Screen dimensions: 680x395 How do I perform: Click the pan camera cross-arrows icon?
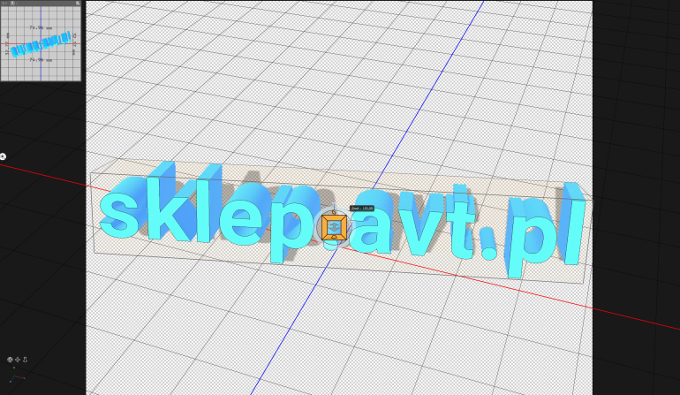coord(18,360)
